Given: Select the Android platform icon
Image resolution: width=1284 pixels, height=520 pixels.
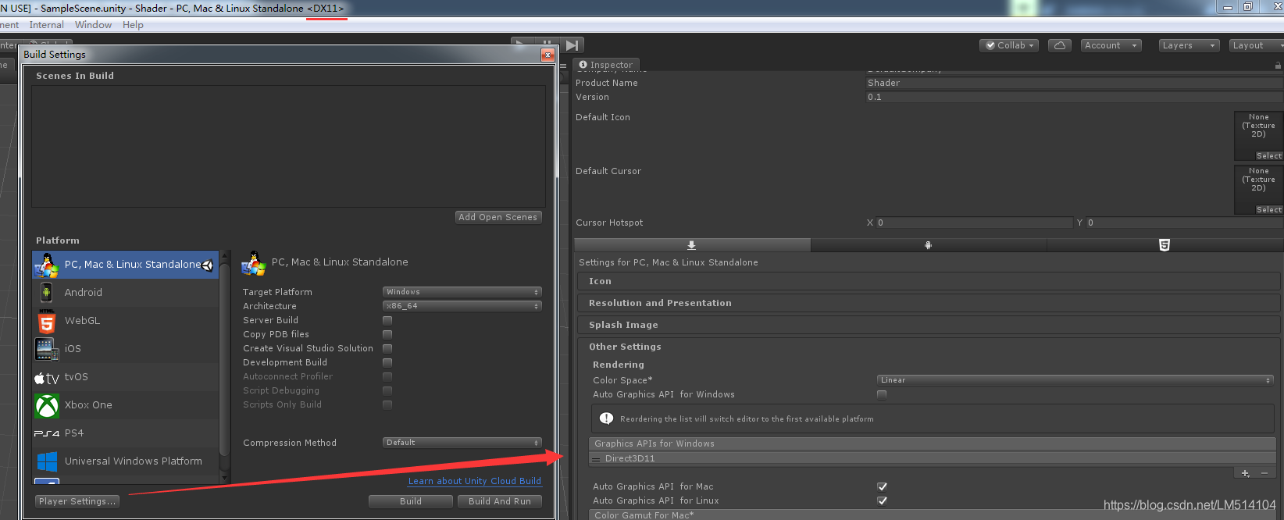Looking at the screenshot, I should [47, 293].
